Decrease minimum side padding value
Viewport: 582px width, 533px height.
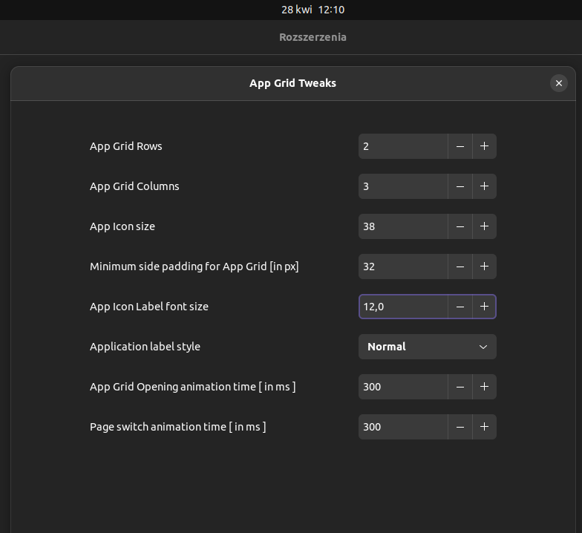click(460, 266)
